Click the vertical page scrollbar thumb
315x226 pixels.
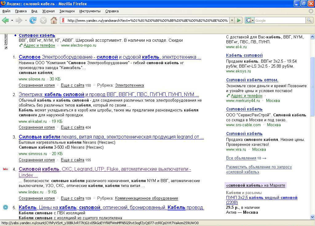(x=312, y=86)
